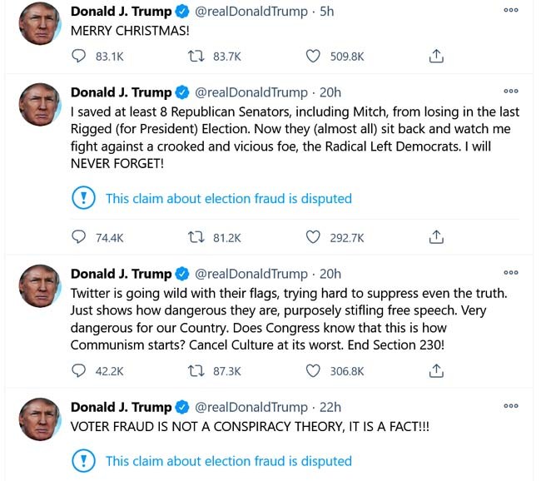Open more options on VOTER FRAUD tweet

pos(511,405)
